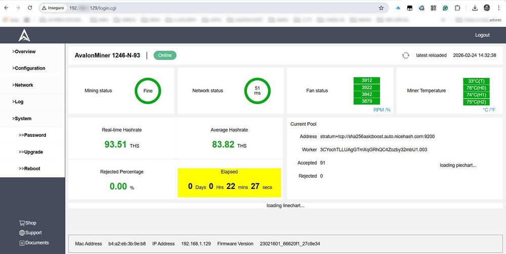Click the fan speed 3879 bar
Image resolution: width=506 pixels, height=254 pixels.
click(366, 101)
